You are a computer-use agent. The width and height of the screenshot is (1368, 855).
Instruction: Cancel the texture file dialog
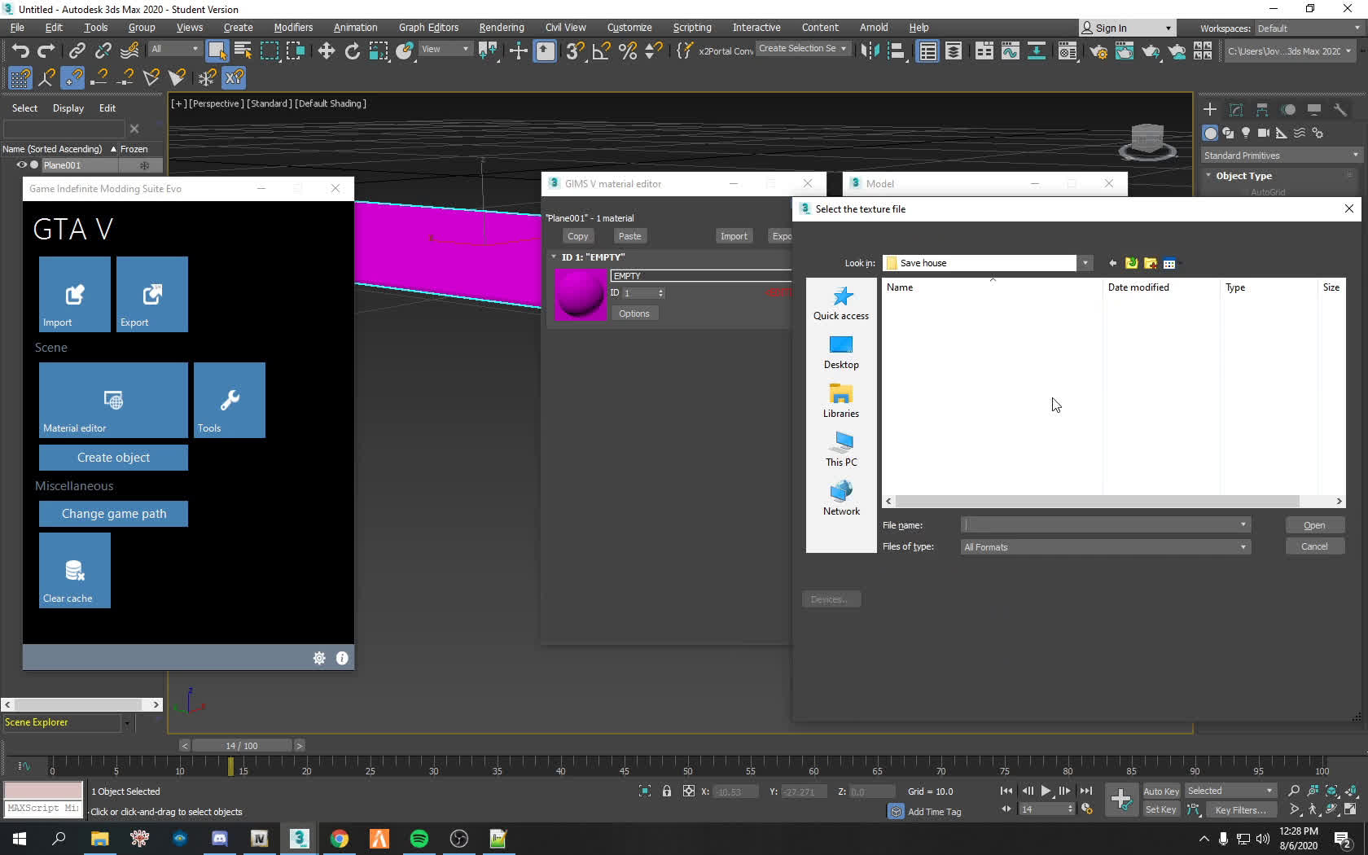tap(1313, 546)
